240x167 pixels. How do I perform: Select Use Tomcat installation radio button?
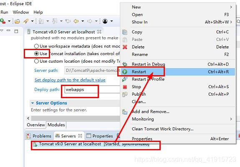36,53
